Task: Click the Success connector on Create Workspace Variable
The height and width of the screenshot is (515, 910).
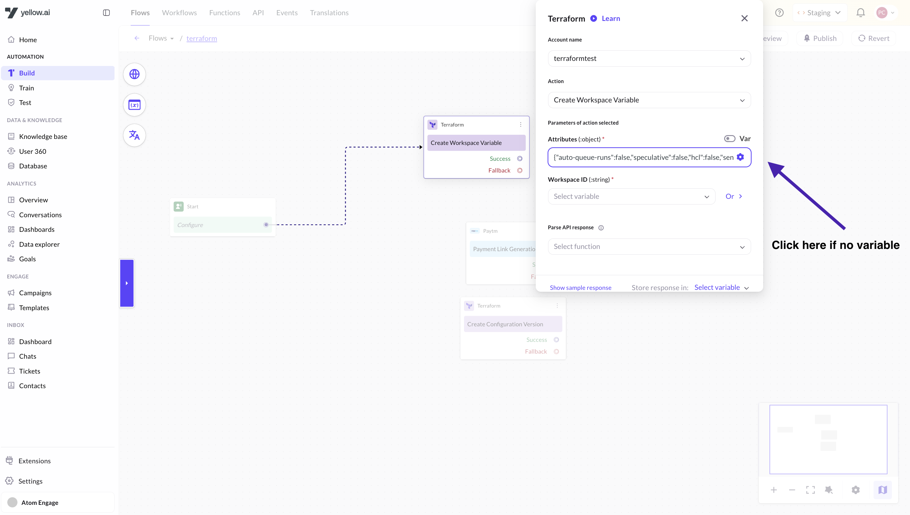Action: [x=520, y=159]
